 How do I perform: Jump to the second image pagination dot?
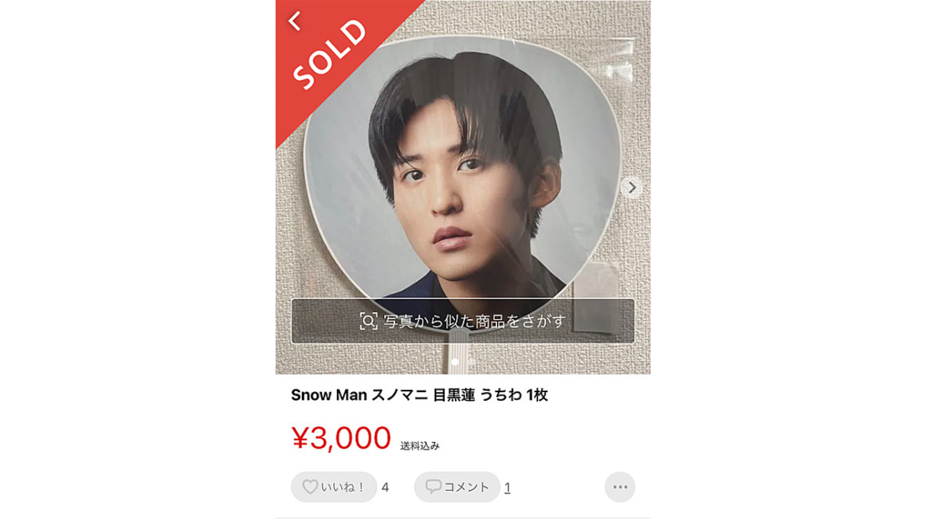(x=471, y=361)
